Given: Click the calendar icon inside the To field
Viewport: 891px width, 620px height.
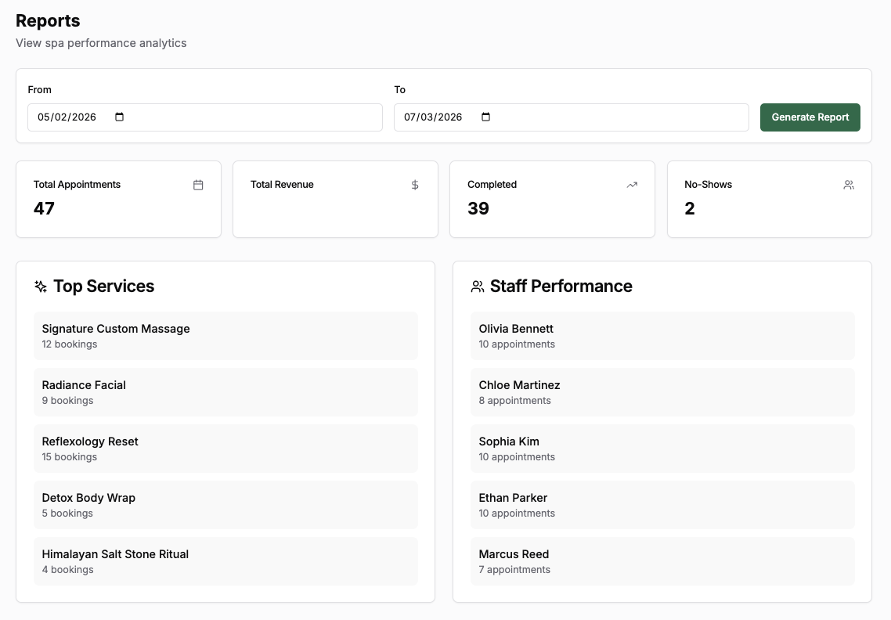Looking at the screenshot, I should [x=485, y=116].
